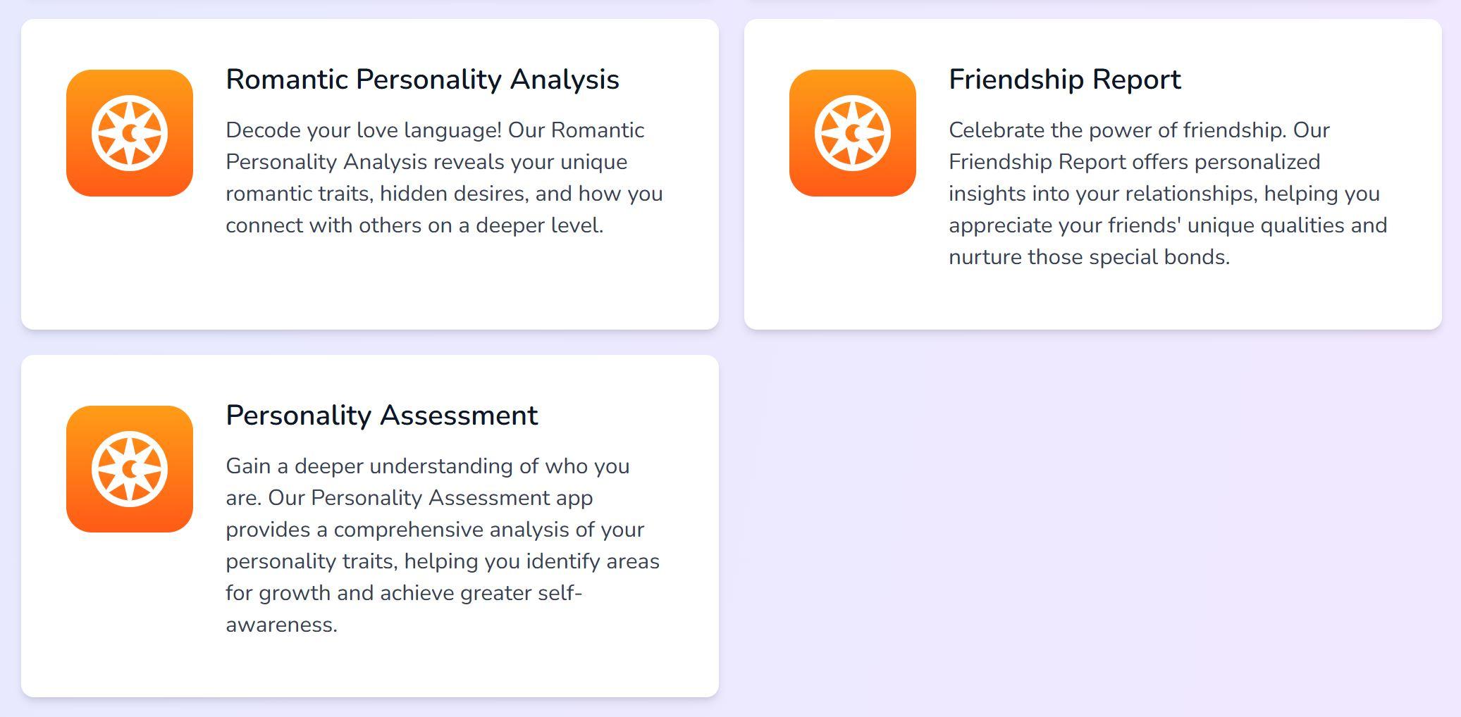Viewport: 1461px width, 717px height.
Task: Click 'personality traits, helping you identify areas' line
Action: coord(443,561)
